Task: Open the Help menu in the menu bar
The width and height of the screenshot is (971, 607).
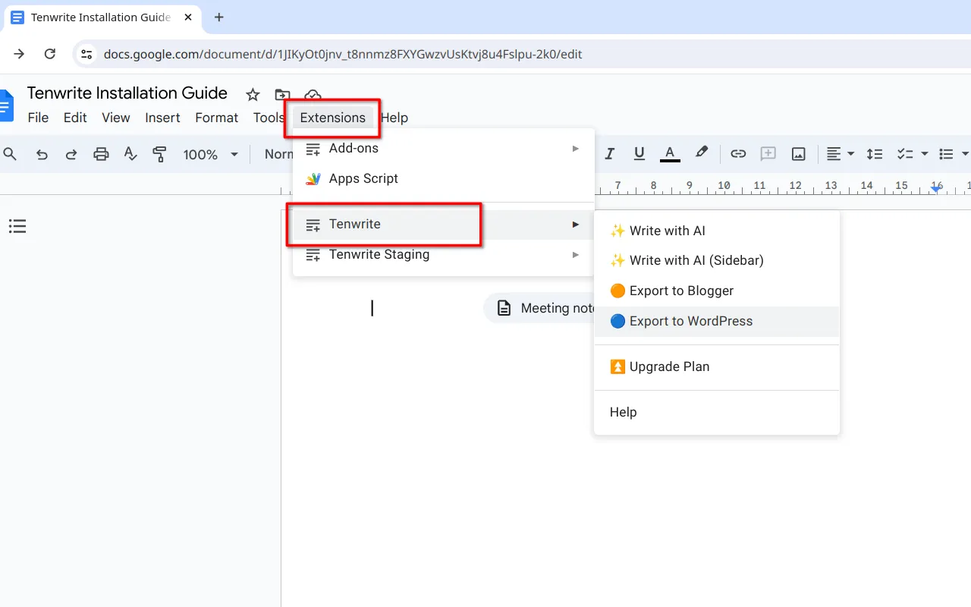Action: pos(394,118)
